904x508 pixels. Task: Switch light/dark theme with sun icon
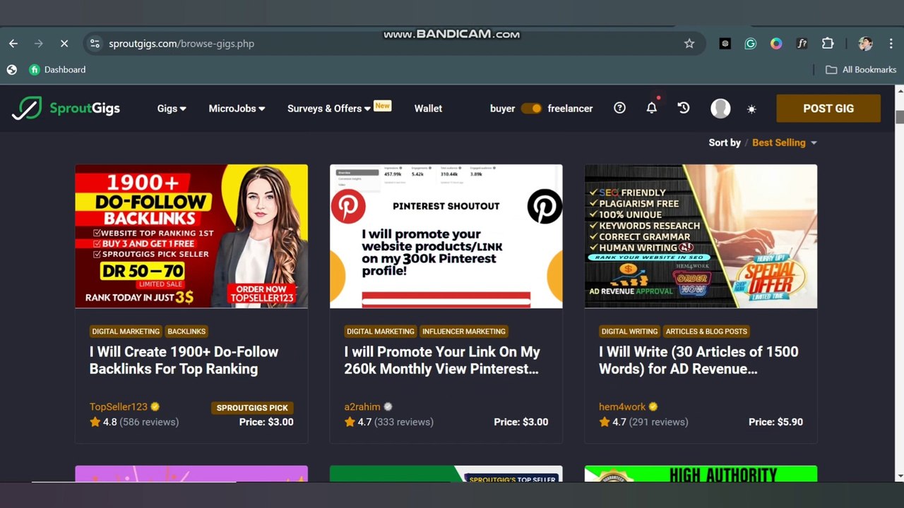point(751,109)
